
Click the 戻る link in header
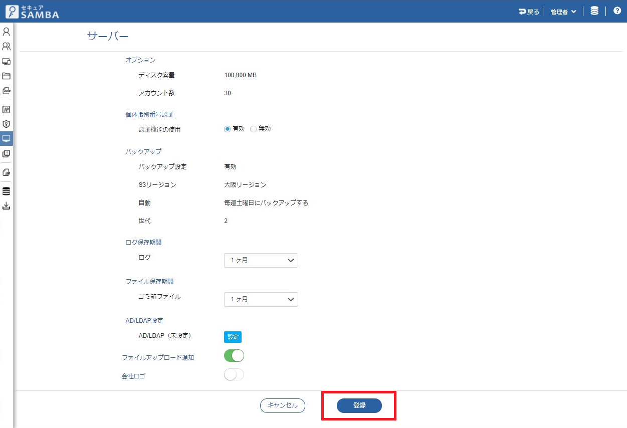coord(529,12)
